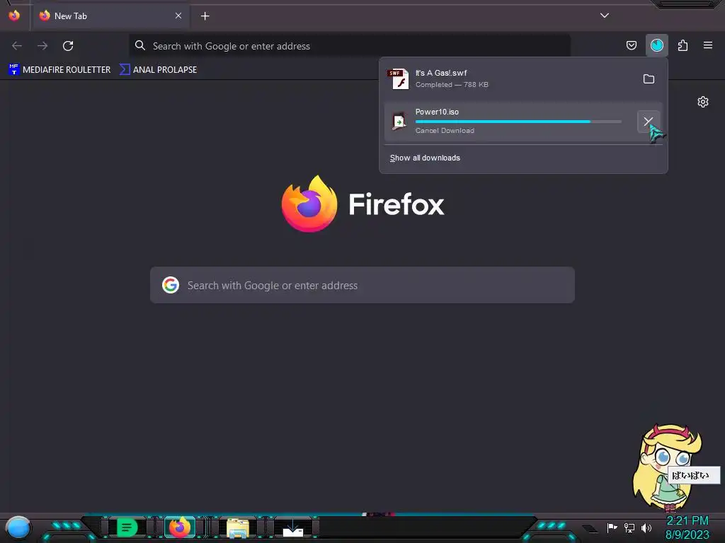Go back with the back arrow
This screenshot has width=725, height=543.
tap(17, 46)
